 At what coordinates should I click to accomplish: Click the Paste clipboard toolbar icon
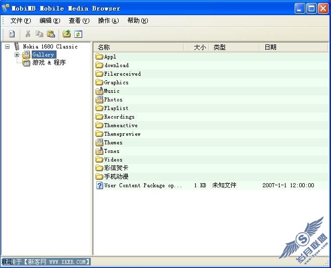pos(51,34)
